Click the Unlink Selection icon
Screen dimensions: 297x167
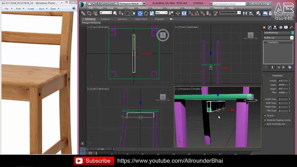[89, 13]
